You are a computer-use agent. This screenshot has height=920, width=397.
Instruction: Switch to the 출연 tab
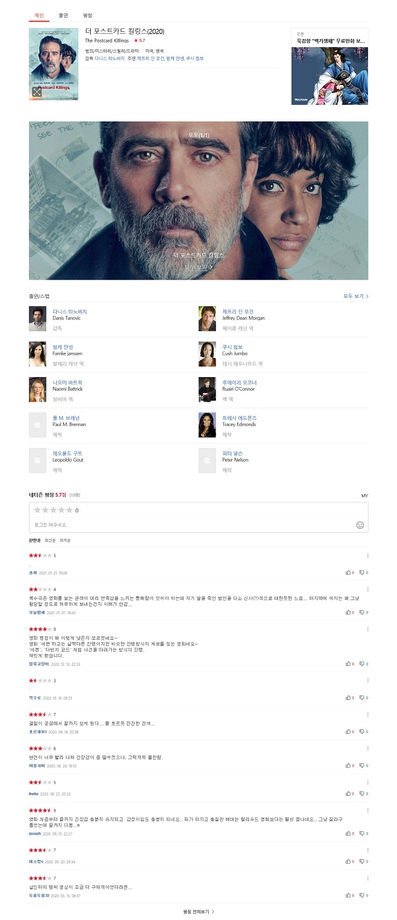(x=63, y=15)
